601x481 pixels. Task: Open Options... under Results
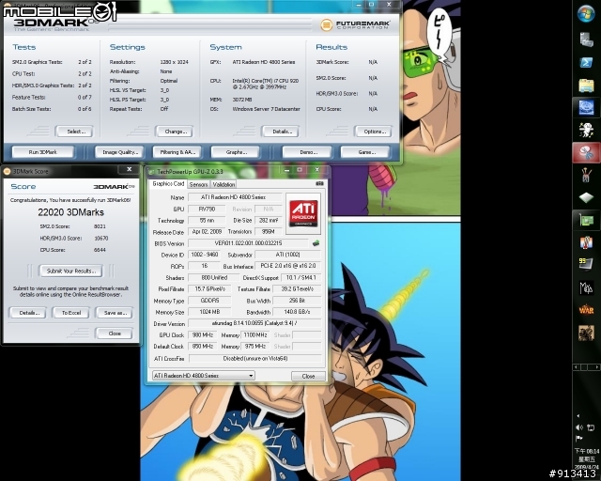point(373,132)
